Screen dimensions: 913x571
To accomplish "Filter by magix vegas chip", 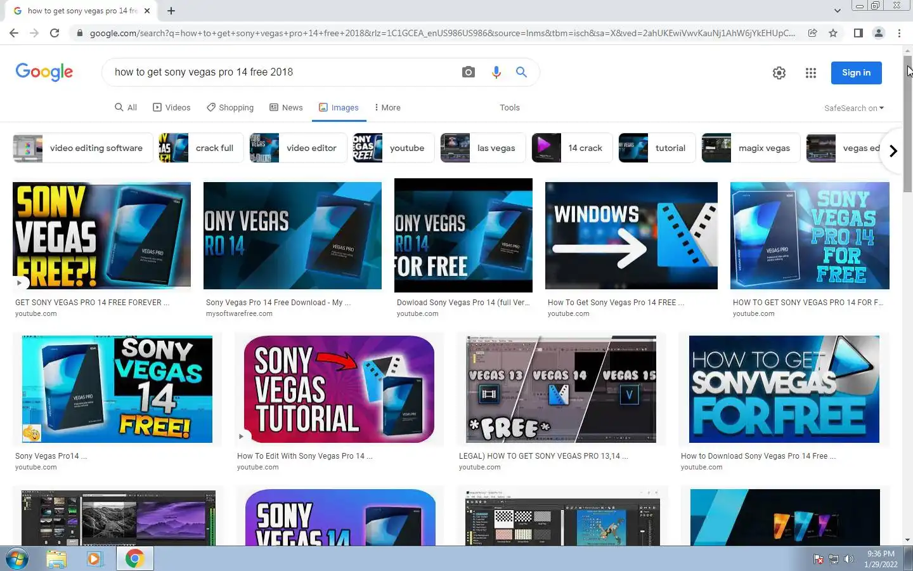I will point(751,148).
